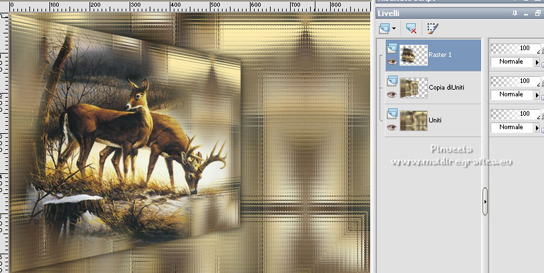Hide the Raster 1 layer via eye icon
The height and width of the screenshot is (273, 544).
[x=392, y=62]
